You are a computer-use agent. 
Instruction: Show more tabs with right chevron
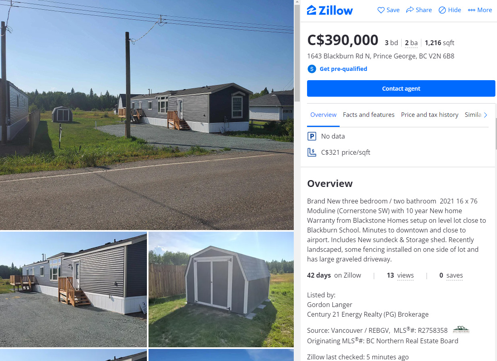485,115
